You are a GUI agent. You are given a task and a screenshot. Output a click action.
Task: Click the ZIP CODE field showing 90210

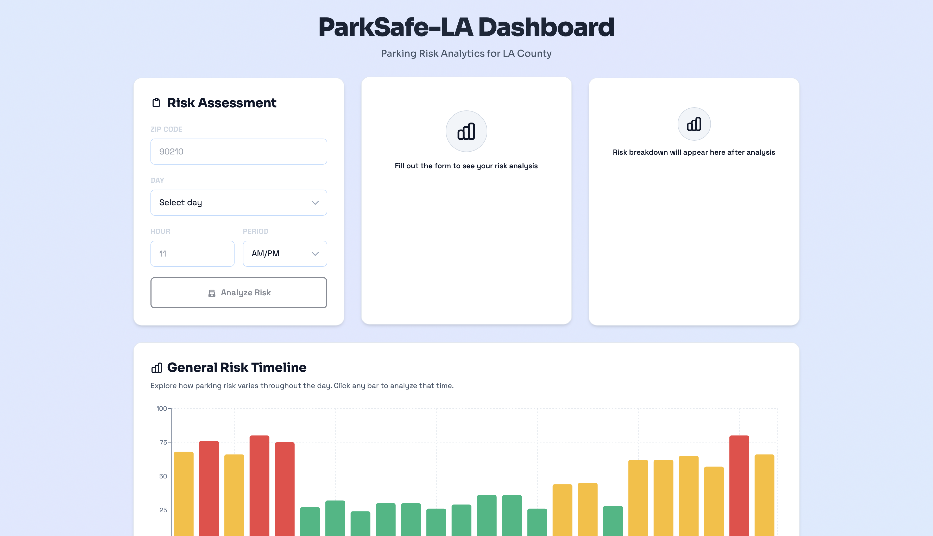[238, 151]
